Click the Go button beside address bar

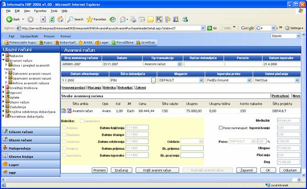click(x=212, y=28)
